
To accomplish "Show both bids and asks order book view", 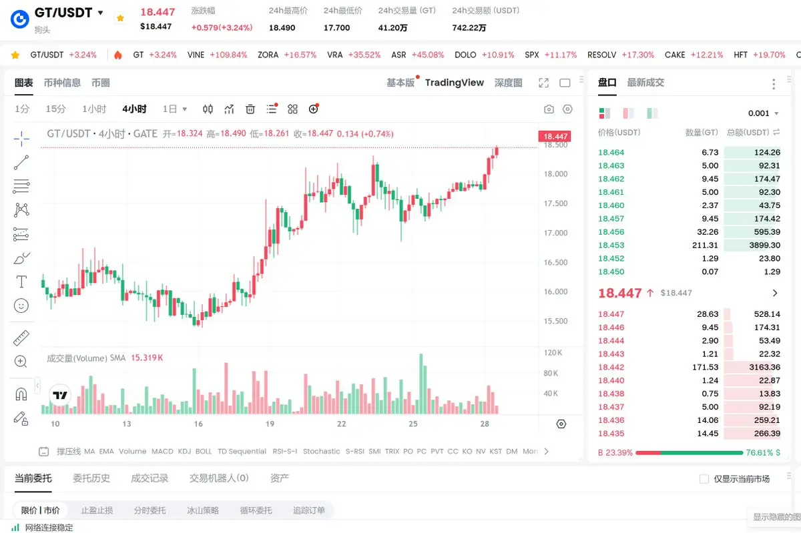I will 605,113.
